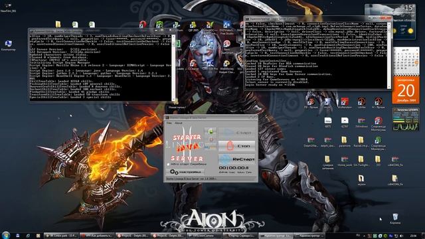Image resolution: width=425 pixels, height=239 pixels.
Task: Click the taskbar clock
Action: click(x=413, y=236)
